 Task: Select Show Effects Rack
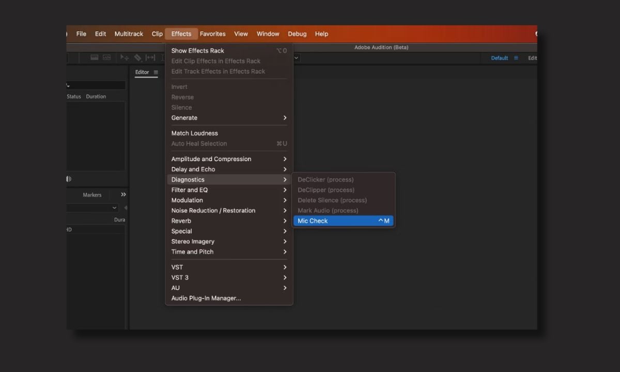point(198,51)
